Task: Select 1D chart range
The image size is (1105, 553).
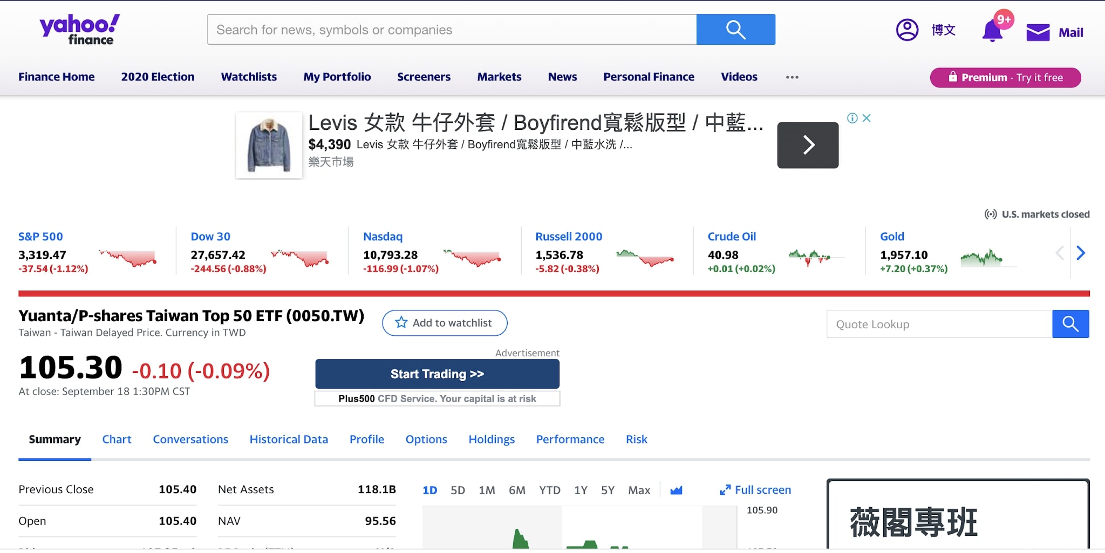Action: (429, 490)
